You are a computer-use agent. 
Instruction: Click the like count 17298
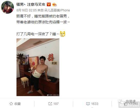pos(134,104)
